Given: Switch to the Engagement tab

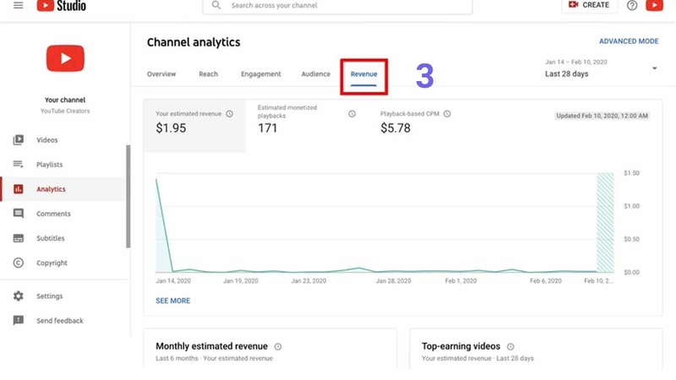Looking at the screenshot, I should click(x=261, y=74).
